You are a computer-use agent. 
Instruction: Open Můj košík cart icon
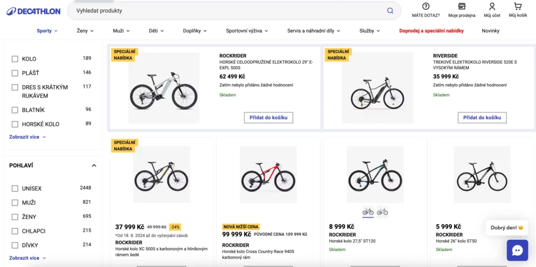pyautogui.click(x=518, y=7)
